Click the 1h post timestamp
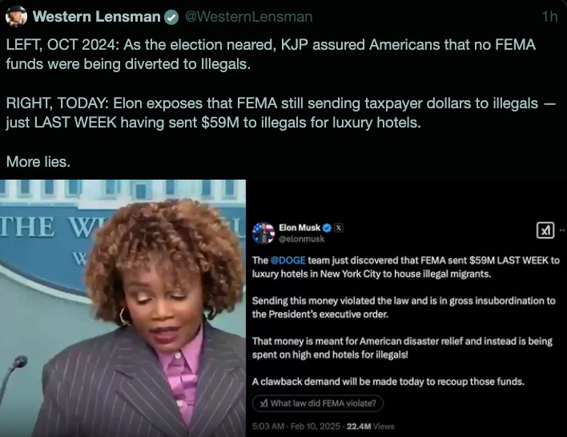This screenshot has height=437, width=567. [549, 17]
